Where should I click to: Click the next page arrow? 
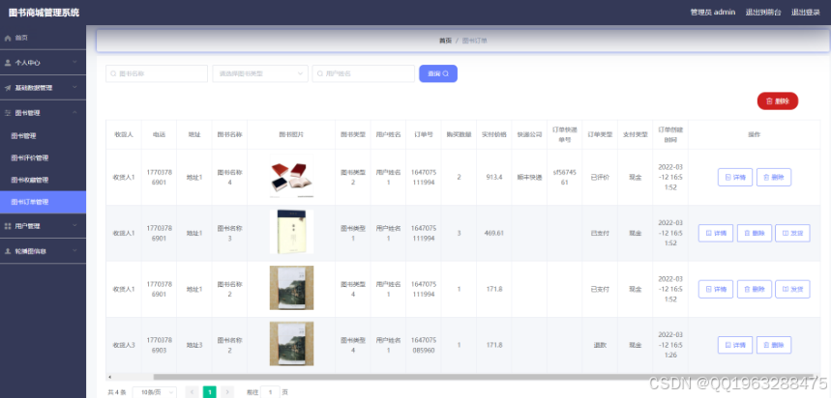(x=227, y=392)
